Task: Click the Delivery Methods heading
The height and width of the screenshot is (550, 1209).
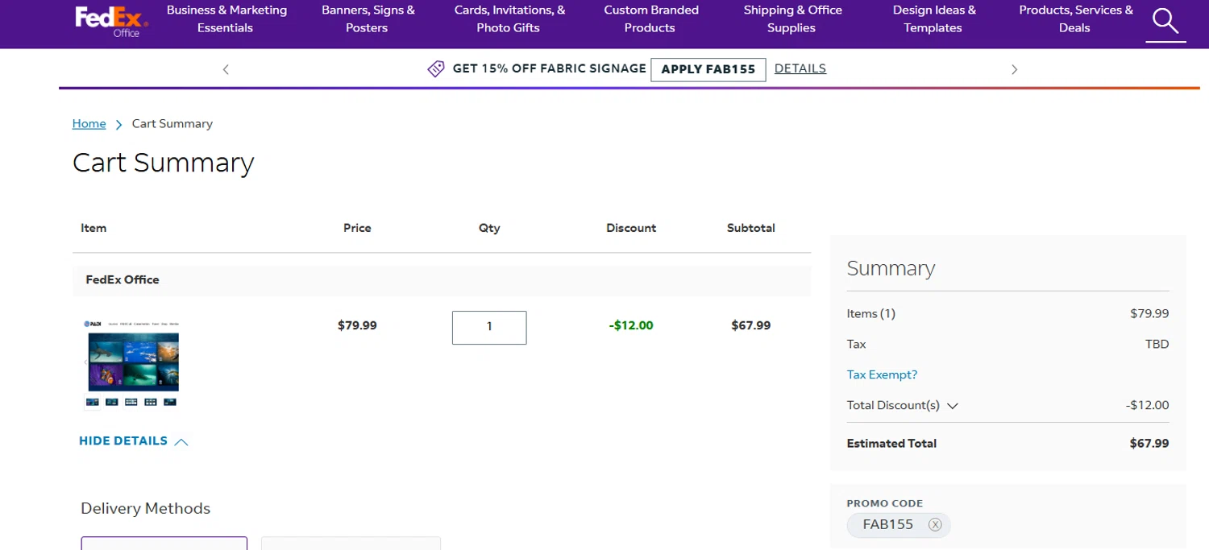Action: coord(145,508)
